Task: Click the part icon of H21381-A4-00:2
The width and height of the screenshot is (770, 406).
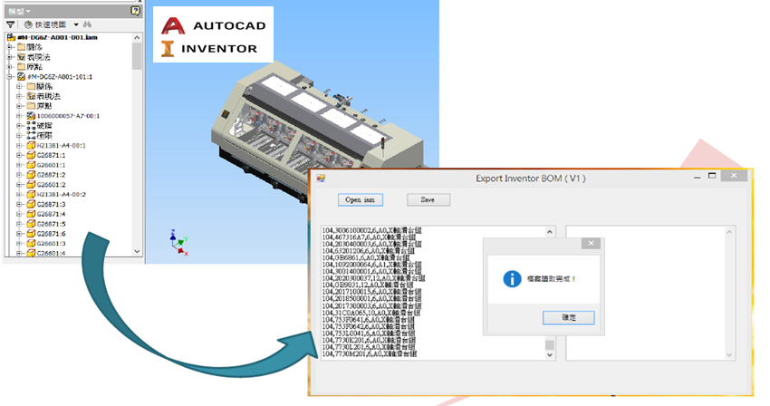Action: point(31,195)
